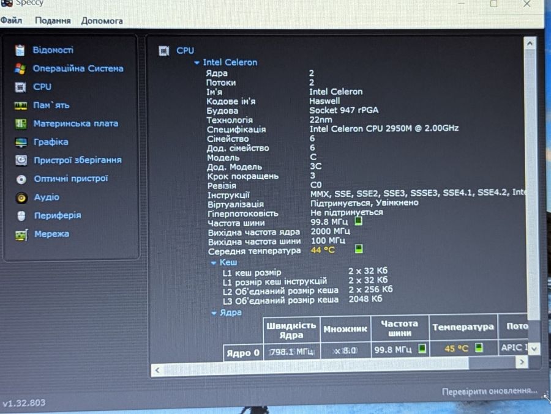Open the Материнська плата section

click(75, 124)
